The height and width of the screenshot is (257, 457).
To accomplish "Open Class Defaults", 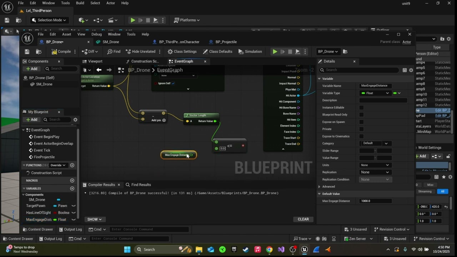I will click(217, 52).
